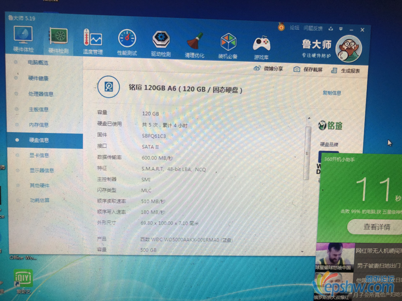Click the 鲁大师 mascot avatar
Image resolution: width=402 pixels, height=301 pixels.
pyautogui.click(x=349, y=48)
